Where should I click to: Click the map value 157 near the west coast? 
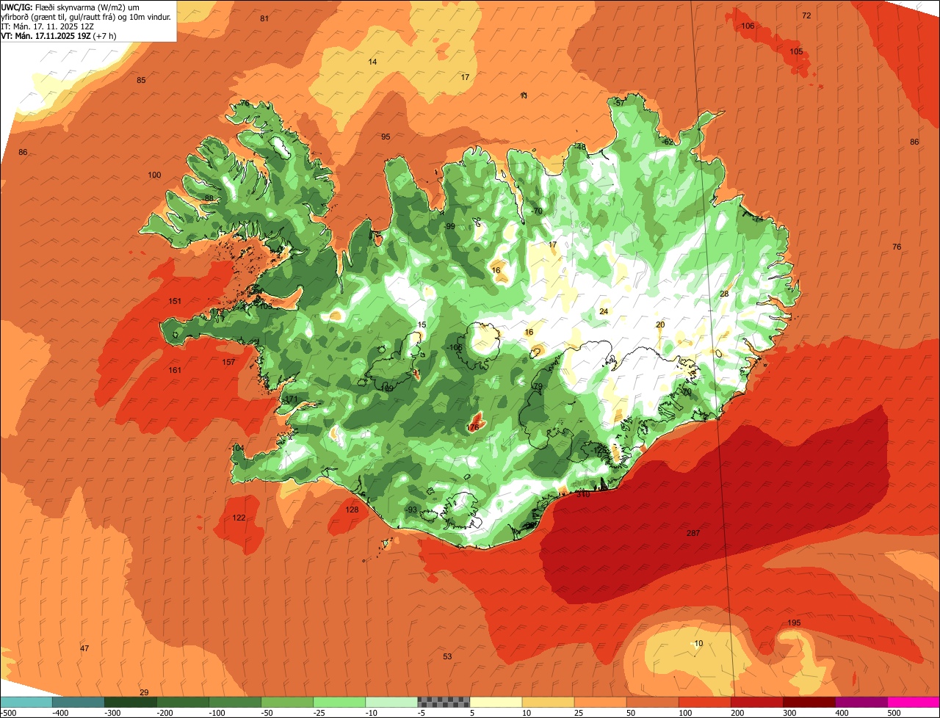(228, 362)
